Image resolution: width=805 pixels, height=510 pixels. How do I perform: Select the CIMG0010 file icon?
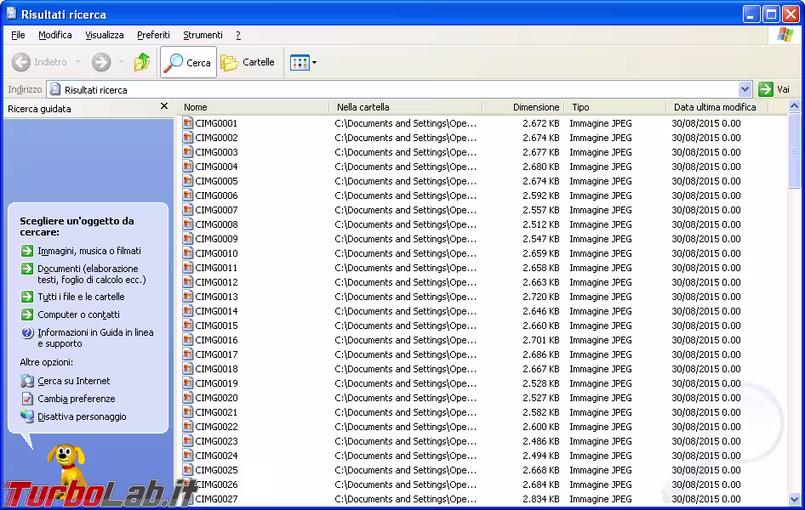(x=188, y=252)
